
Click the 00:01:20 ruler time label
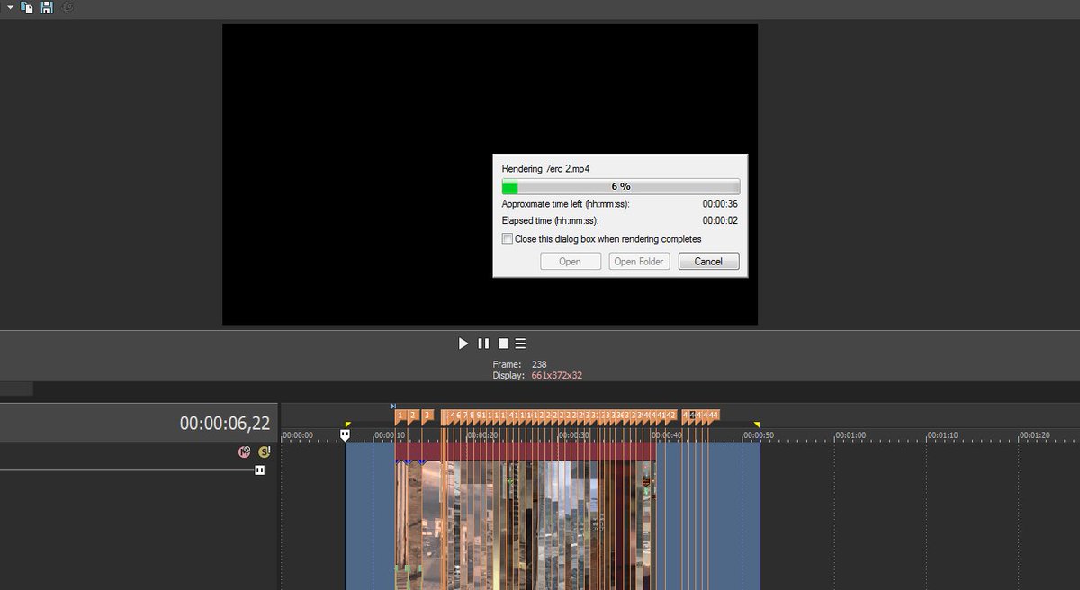coord(1034,435)
